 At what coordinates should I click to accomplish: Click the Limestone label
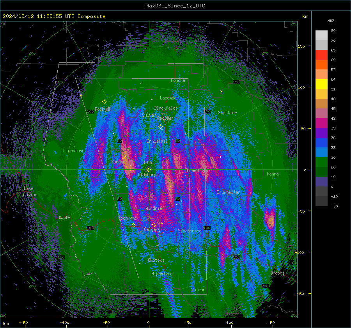pyautogui.click(x=74, y=151)
